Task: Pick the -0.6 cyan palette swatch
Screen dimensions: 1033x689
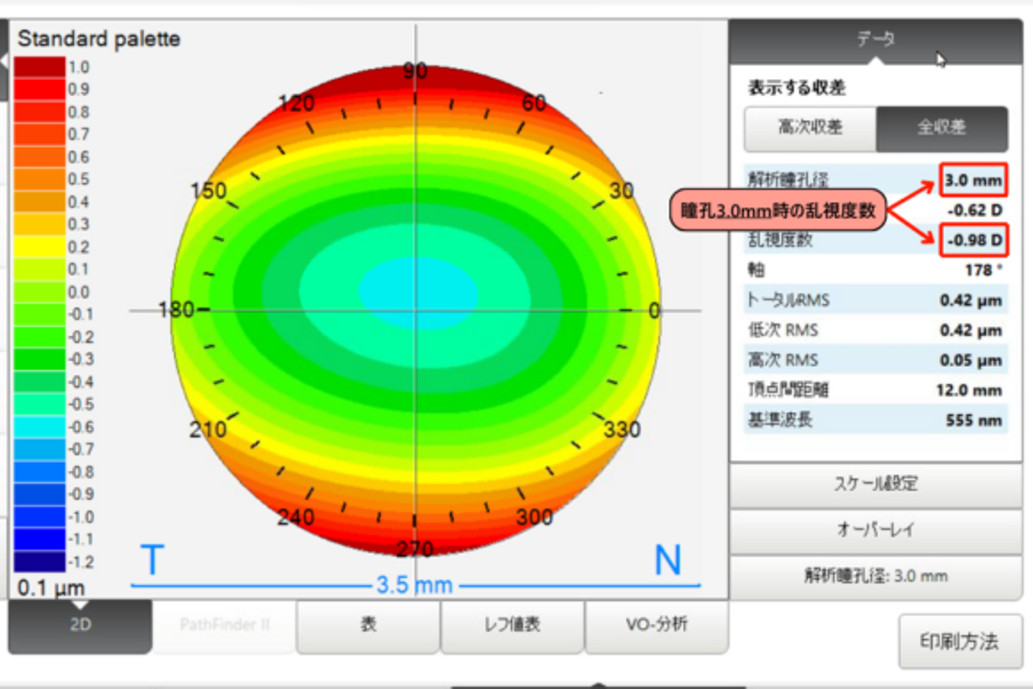Action: [40, 427]
